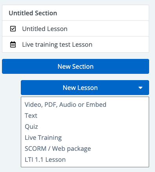This screenshot has height=172, width=155.
Task: Open the Untitled Section heading
Action: tap(33, 13)
